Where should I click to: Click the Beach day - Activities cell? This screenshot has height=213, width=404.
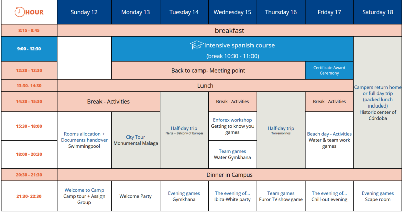(x=329, y=140)
